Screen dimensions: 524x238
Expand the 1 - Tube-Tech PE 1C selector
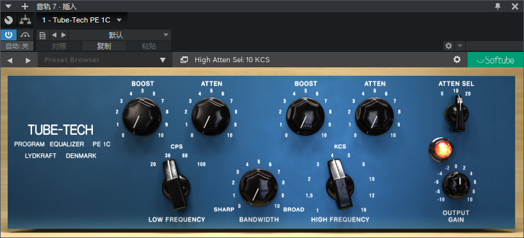click(x=81, y=20)
